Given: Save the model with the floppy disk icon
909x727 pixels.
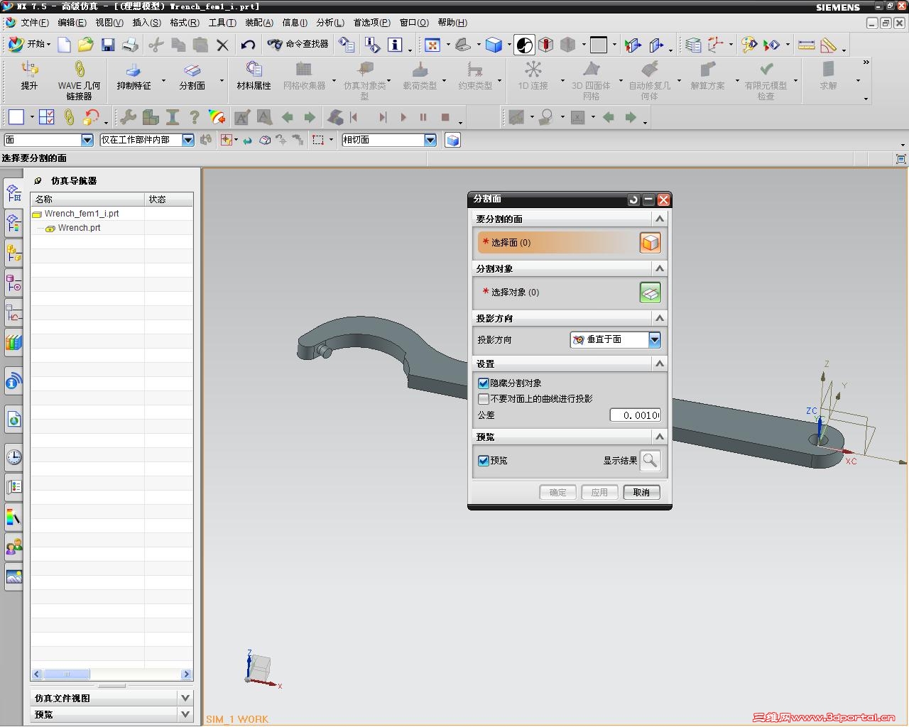Looking at the screenshot, I should 108,45.
